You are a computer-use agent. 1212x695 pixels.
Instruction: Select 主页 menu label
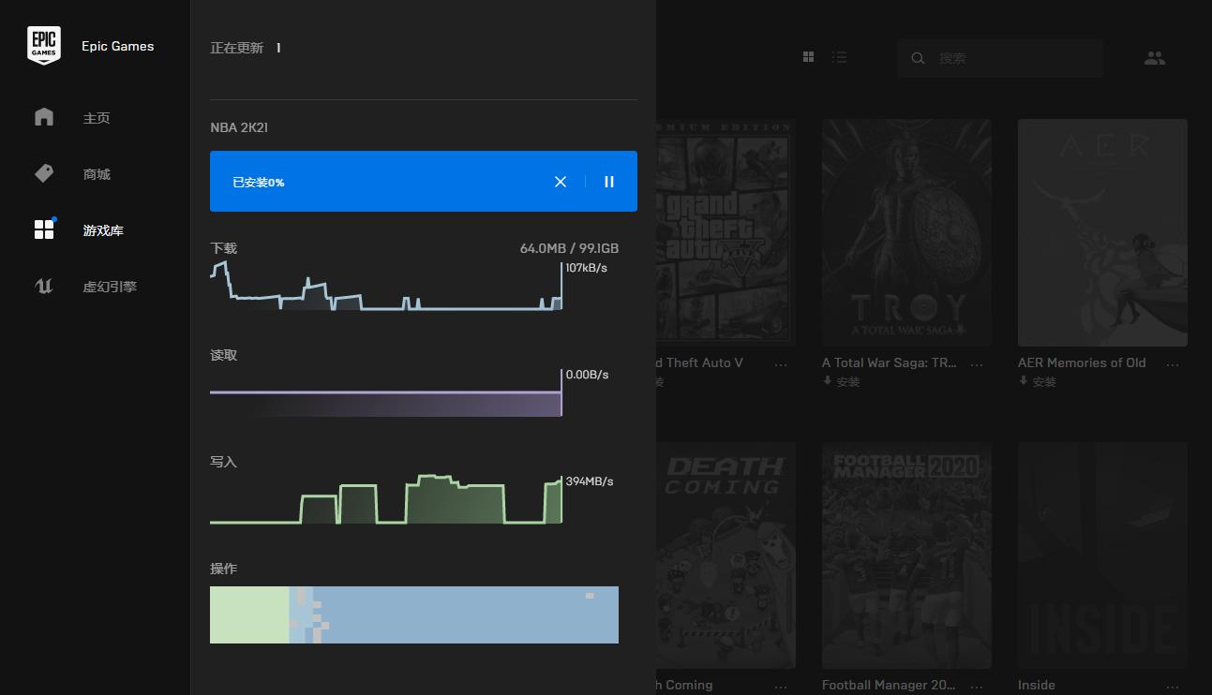pos(97,118)
